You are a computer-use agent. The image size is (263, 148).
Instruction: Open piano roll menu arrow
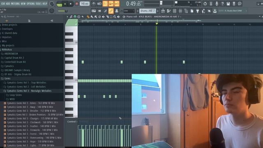67,17
